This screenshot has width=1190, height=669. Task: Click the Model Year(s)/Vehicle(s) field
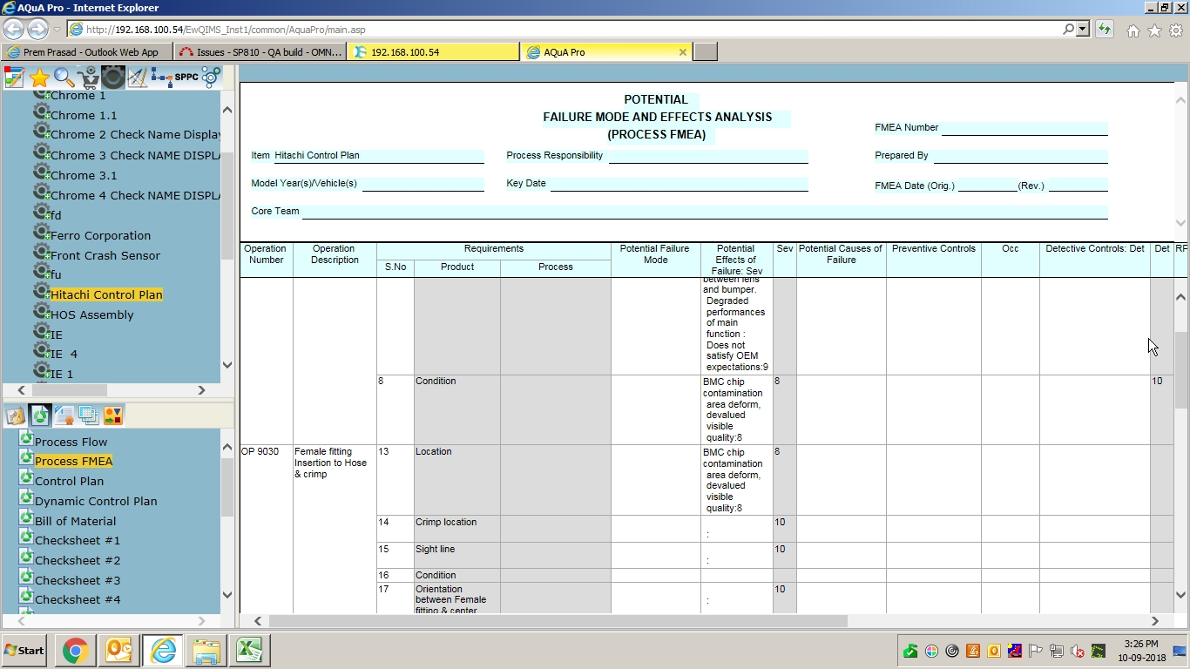tap(423, 184)
